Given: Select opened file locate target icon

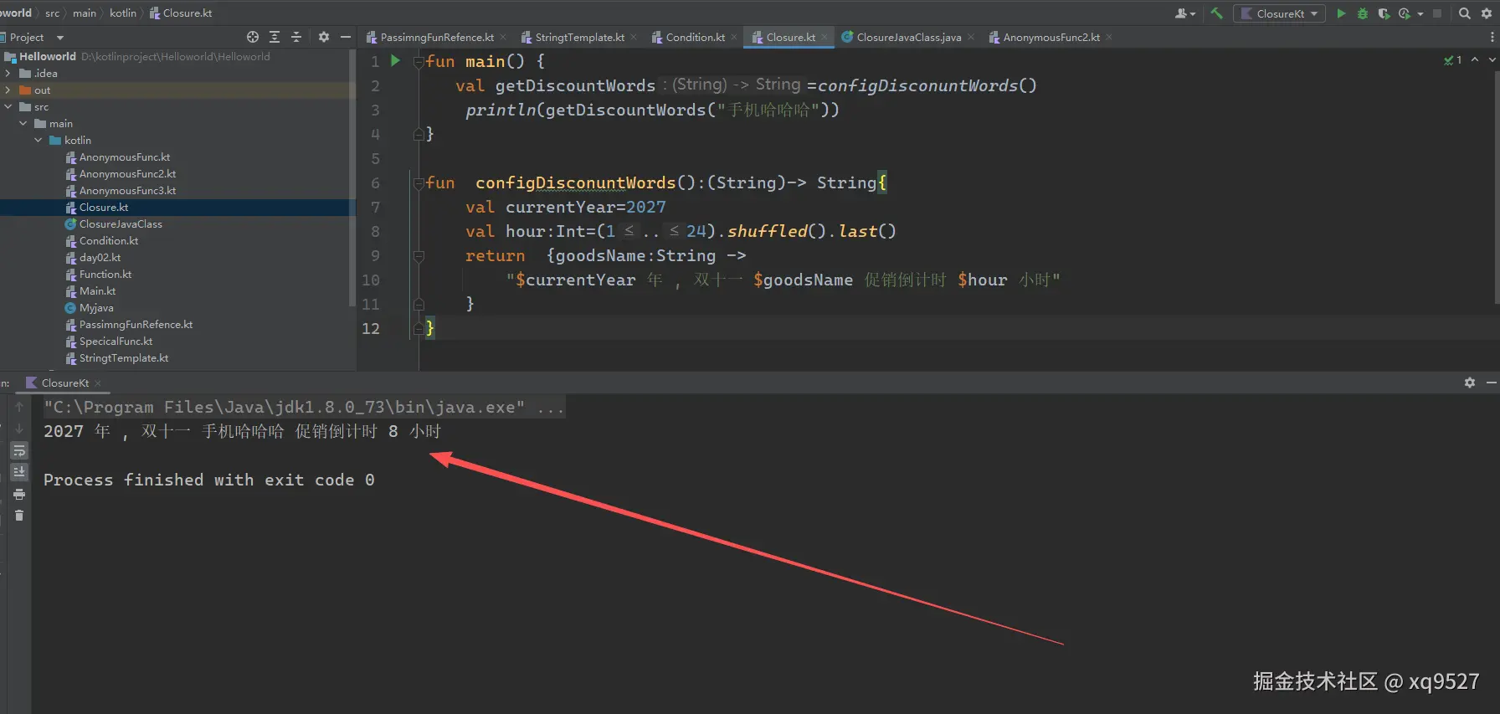Looking at the screenshot, I should tap(253, 37).
